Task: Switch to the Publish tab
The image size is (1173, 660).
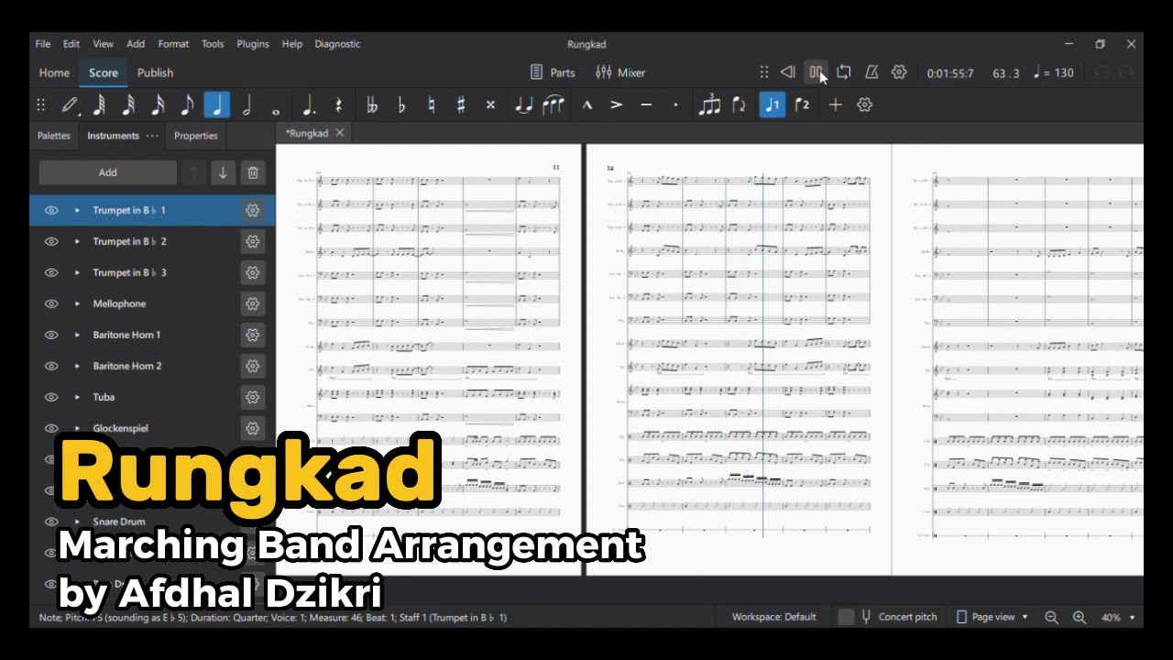Action: [x=155, y=72]
